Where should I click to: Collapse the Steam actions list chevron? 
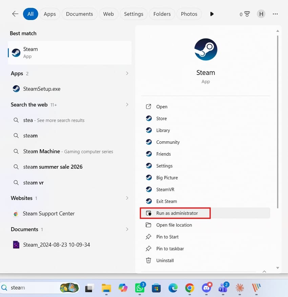coord(264,272)
